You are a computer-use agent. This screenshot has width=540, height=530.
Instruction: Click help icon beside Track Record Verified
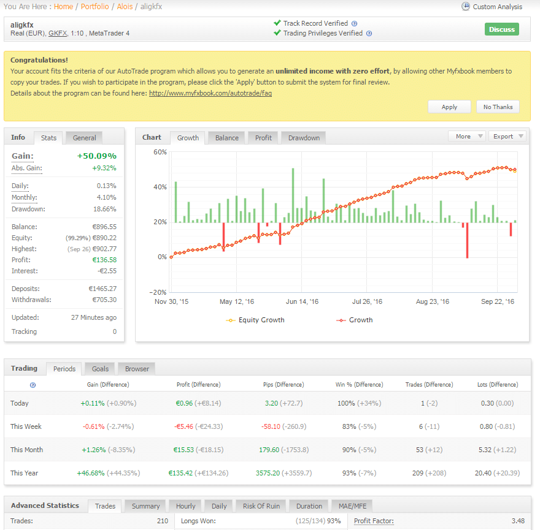point(355,24)
